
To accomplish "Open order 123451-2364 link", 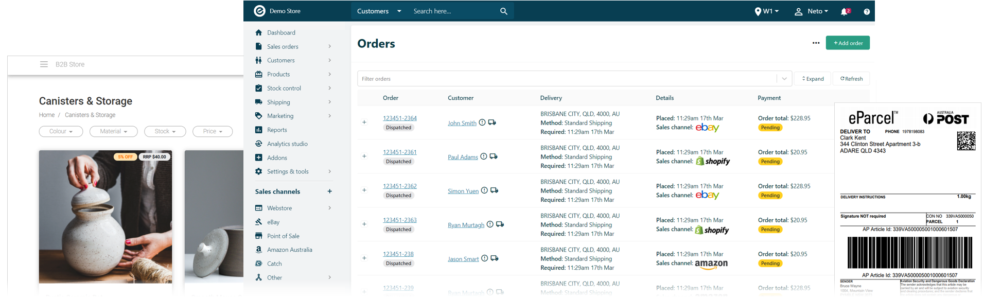I will 400,118.
